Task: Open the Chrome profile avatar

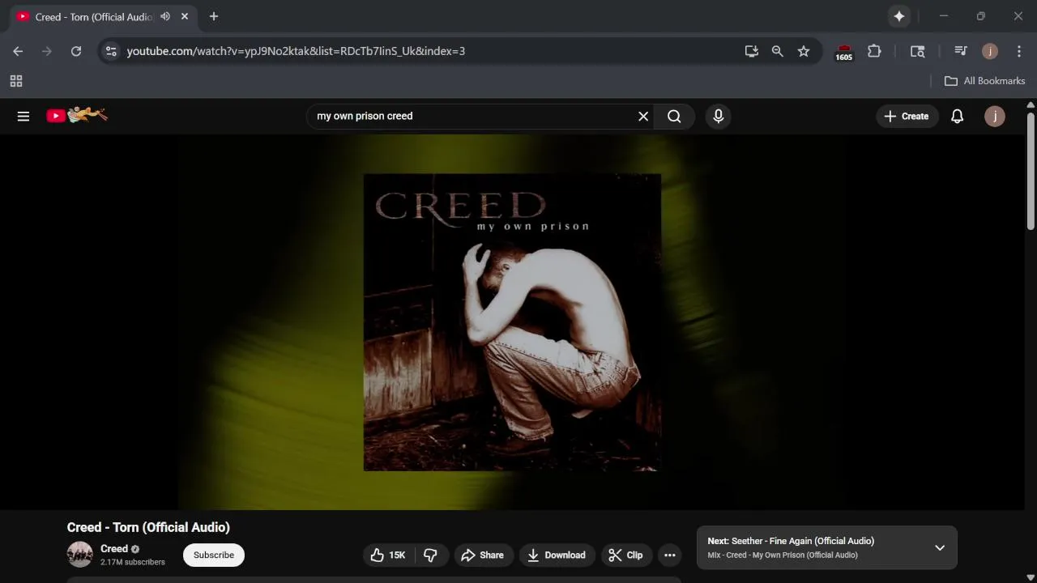Action: (990, 51)
